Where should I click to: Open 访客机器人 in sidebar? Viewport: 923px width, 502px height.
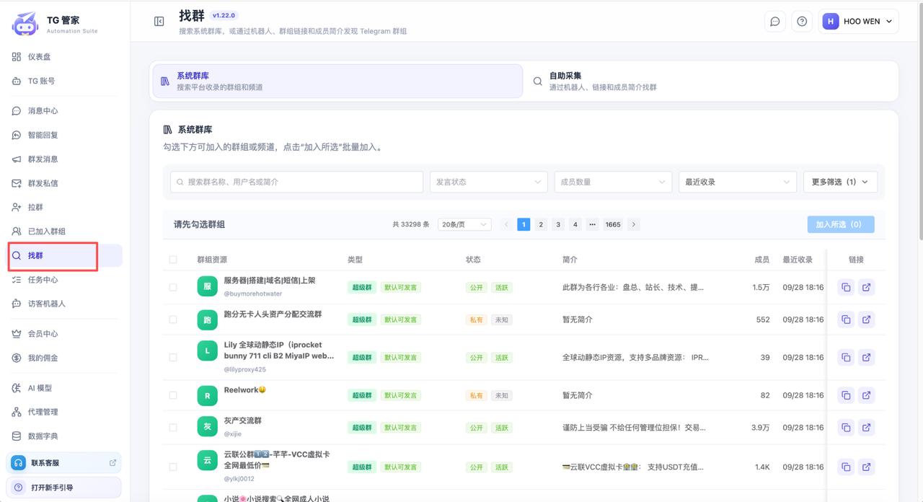tap(65, 304)
